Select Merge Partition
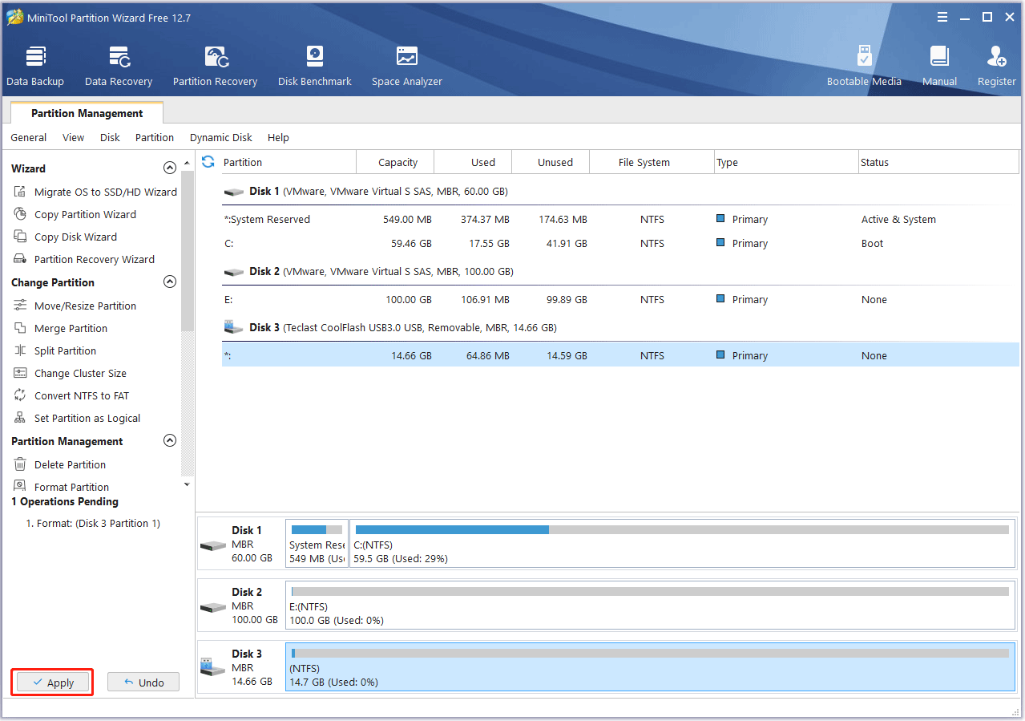The width and height of the screenshot is (1025, 721). pyautogui.click(x=61, y=328)
